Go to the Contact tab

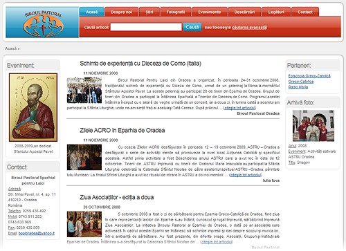[305, 12]
